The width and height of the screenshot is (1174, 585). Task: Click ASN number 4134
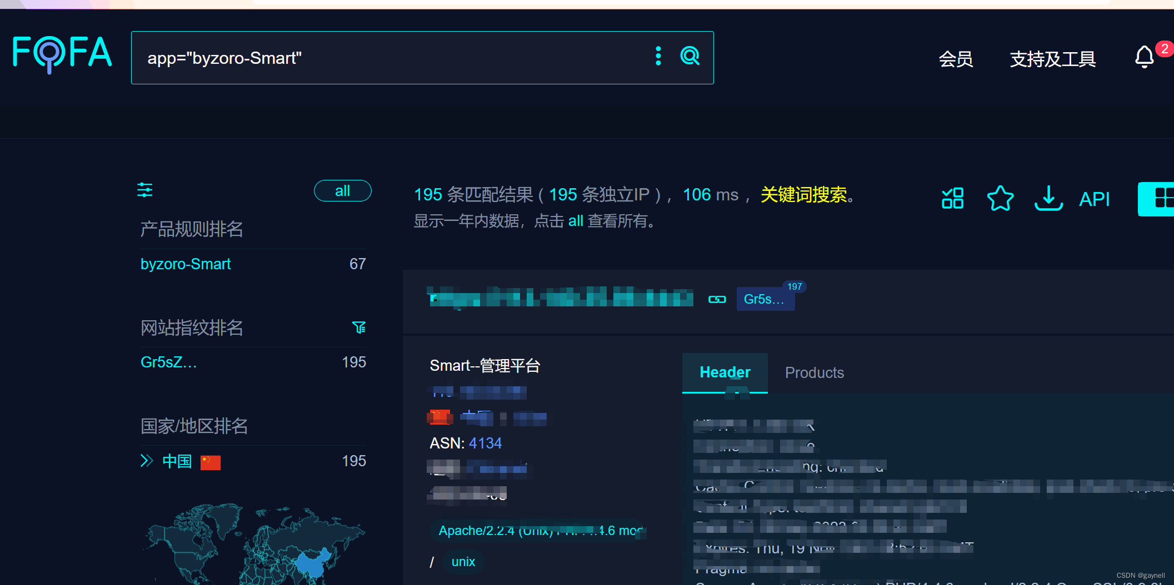click(x=486, y=443)
